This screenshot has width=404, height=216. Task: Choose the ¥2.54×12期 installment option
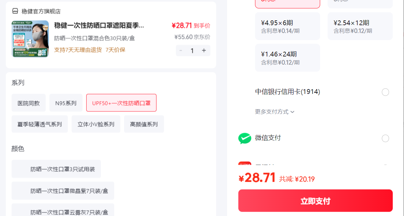pos(360,26)
